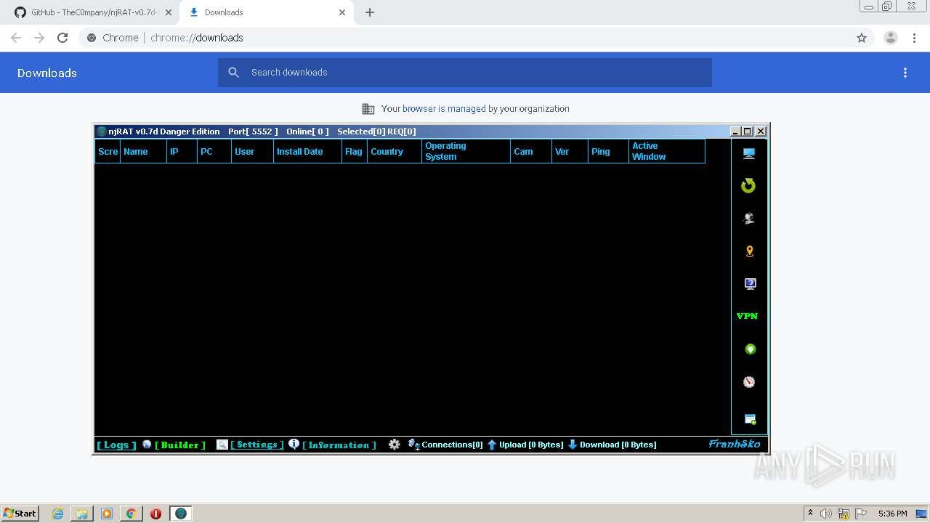
Task: Click the info circle icon beside Information
Action: click(294, 444)
